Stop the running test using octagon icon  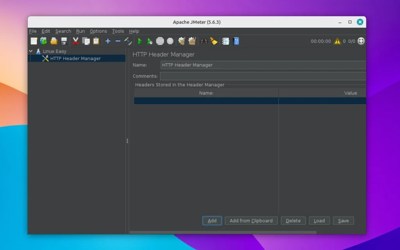point(160,41)
